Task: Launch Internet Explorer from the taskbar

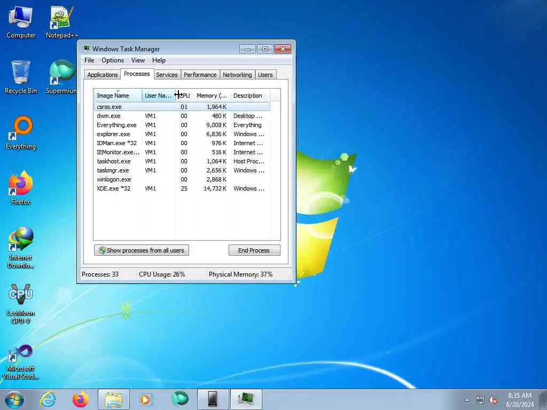Action: [48, 399]
